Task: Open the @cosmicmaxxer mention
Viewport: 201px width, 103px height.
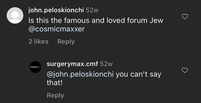Action: click(57, 29)
